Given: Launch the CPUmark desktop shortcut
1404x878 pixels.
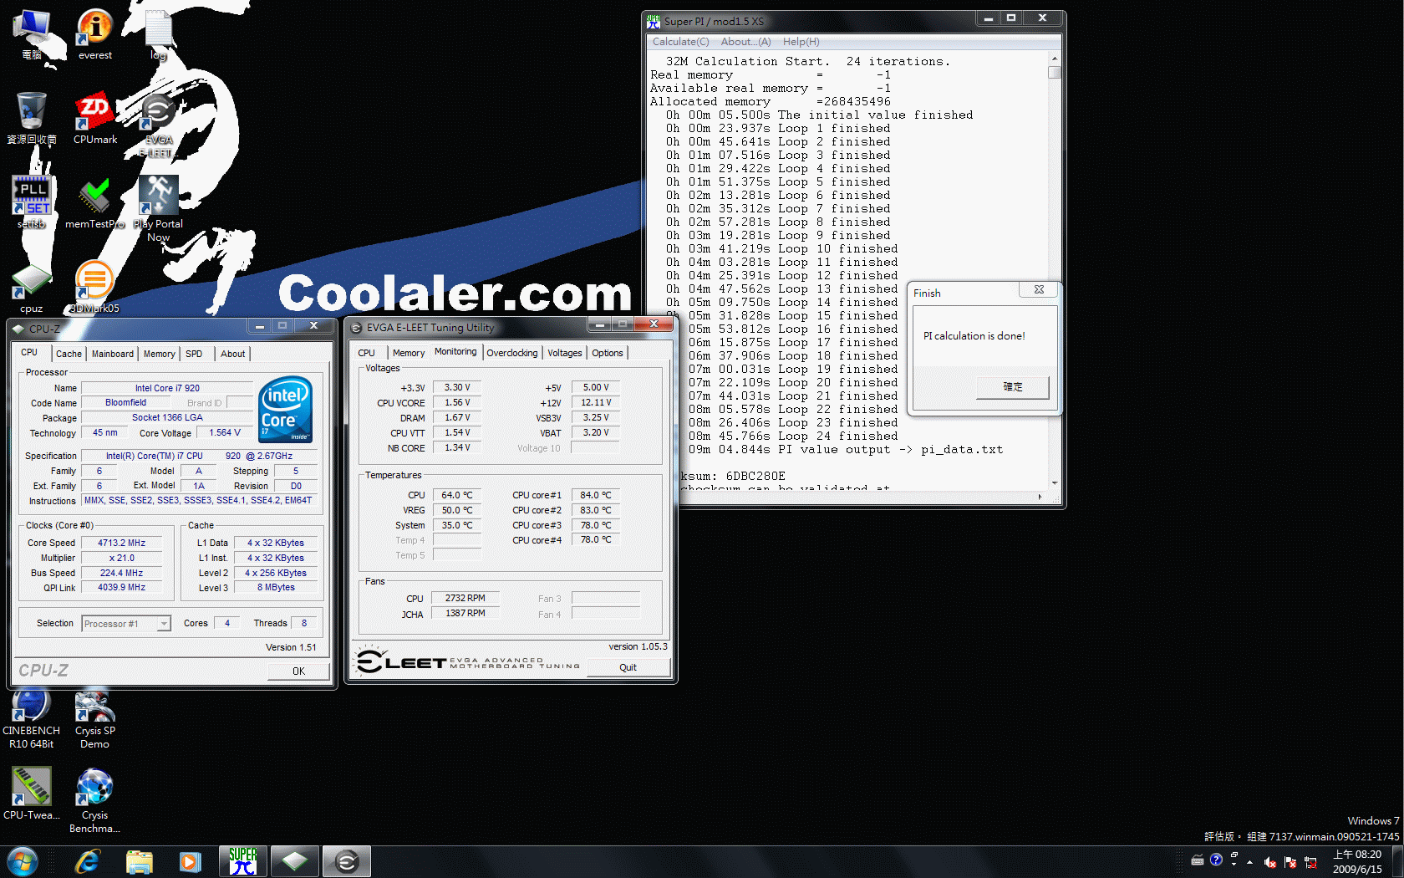Looking at the screenshot, I should click(94, 119).
